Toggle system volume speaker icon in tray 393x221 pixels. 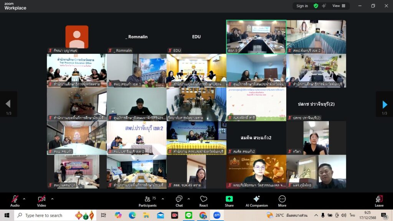[x=344, y=215]
